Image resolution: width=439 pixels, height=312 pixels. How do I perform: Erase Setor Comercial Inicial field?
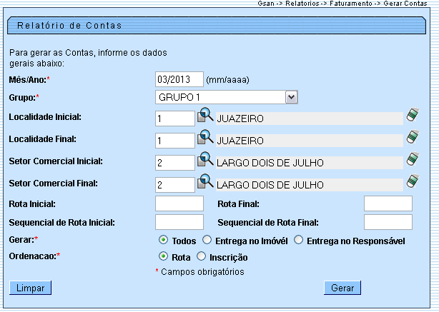[413, 158]
